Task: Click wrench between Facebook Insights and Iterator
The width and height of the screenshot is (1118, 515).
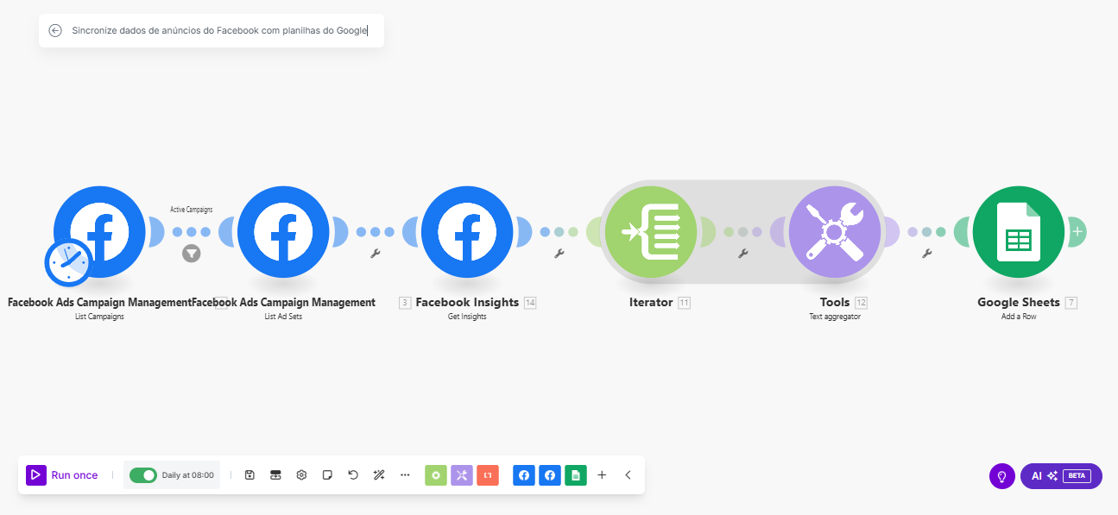Action: coord(559,254)
